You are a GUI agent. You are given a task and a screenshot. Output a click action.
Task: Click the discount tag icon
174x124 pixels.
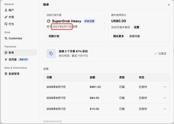tap(51, 54)
